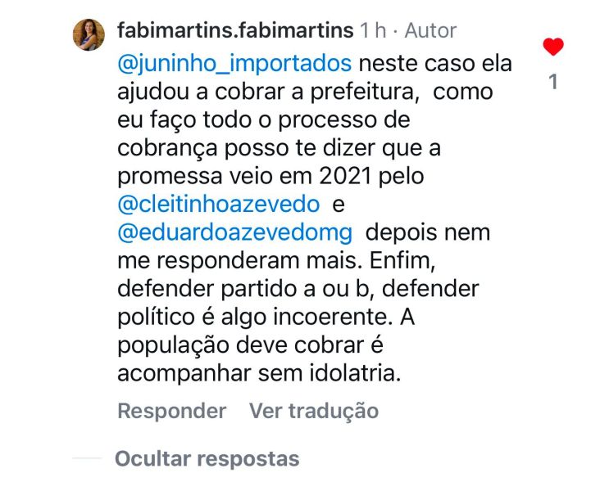Click the line beside Ocultar respostas
The width and height of the screenshot is (591, 491).
(x=87, y=458)
